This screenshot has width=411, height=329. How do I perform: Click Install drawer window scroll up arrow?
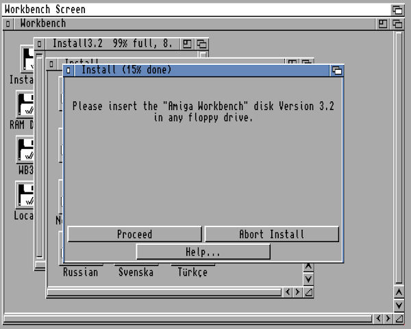309,266
